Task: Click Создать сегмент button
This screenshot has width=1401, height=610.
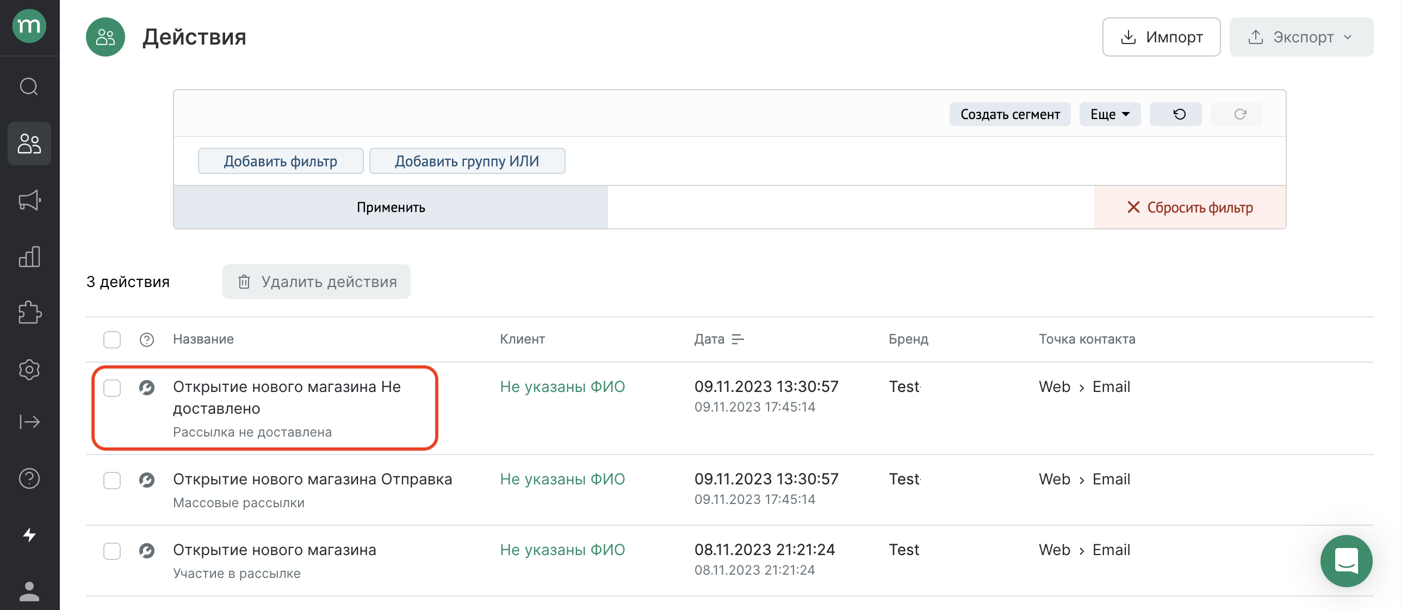Action: click(x=1010, y=114)
